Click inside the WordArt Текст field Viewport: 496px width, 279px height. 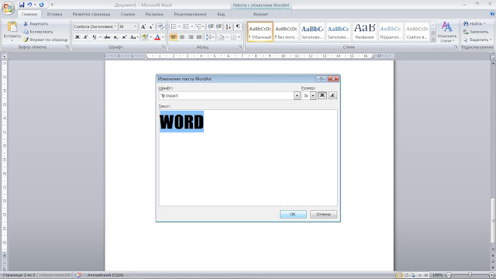tap(248, 157)
